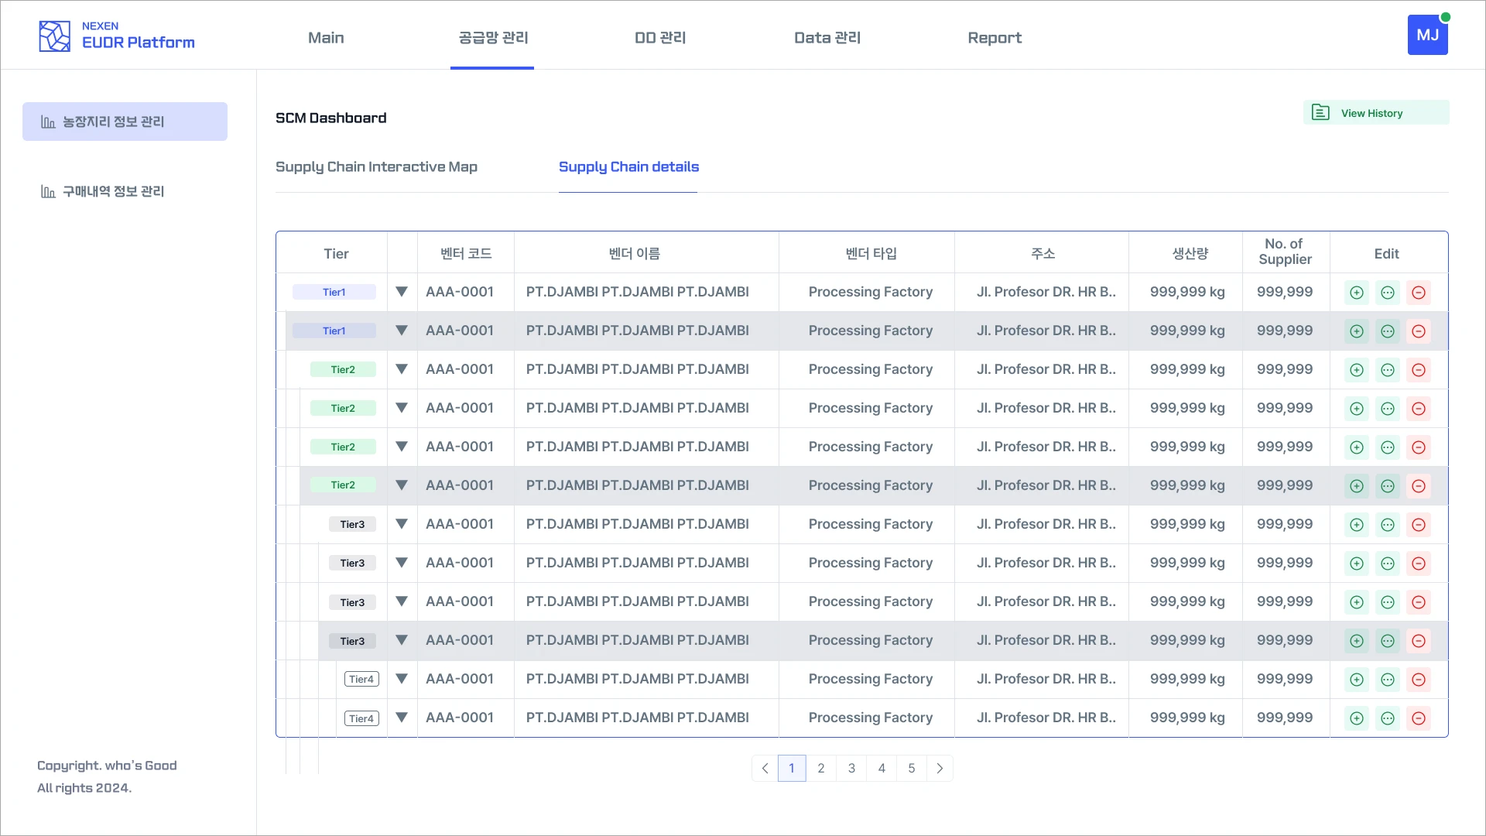Click the previous page arrow
The height and width of the screenshot is (836, 1486).
(765, 769)
